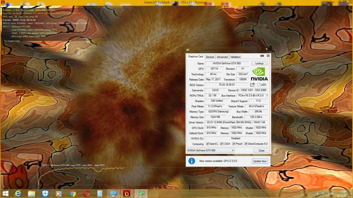Click the GPU-Z screenshot camera icon
Image resolution: width=353 pixels, height=198 pixels.
[x=262, y=56]
